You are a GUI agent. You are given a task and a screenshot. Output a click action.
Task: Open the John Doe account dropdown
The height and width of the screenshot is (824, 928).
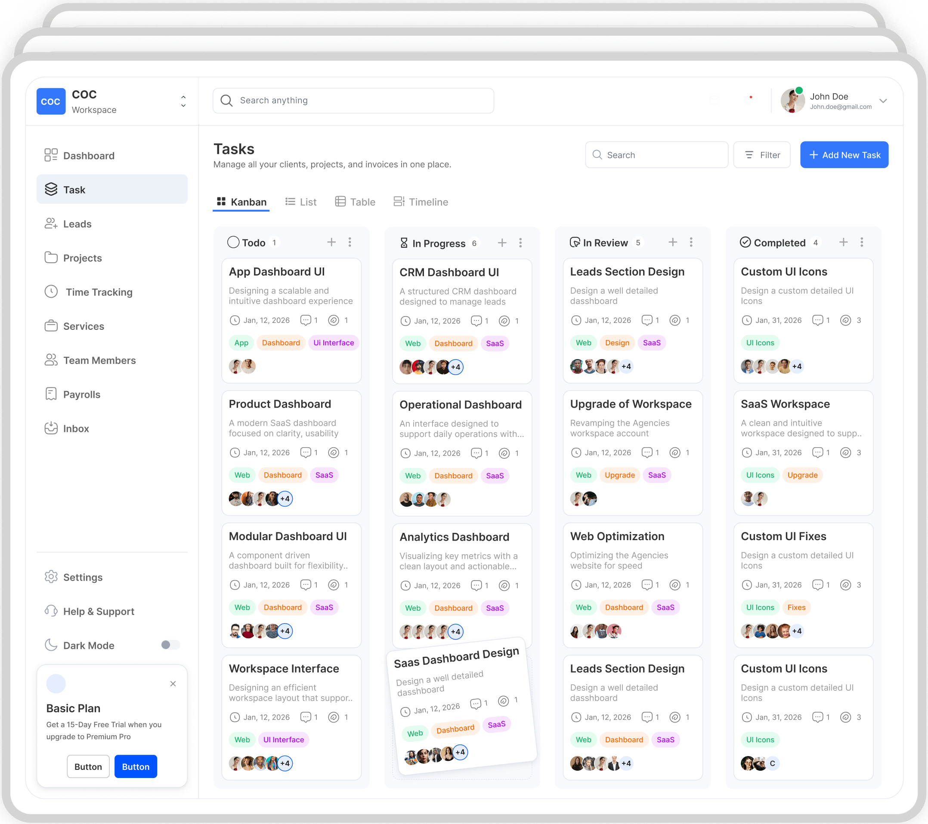(883, 101)
